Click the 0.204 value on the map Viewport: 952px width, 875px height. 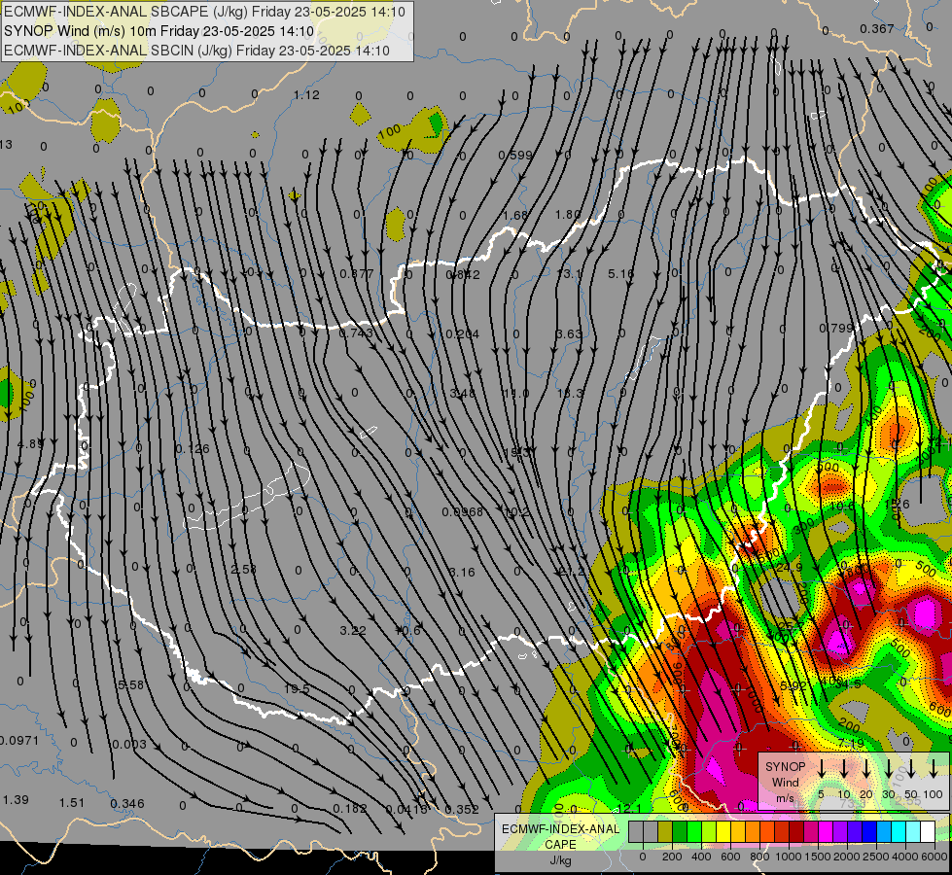463,334
